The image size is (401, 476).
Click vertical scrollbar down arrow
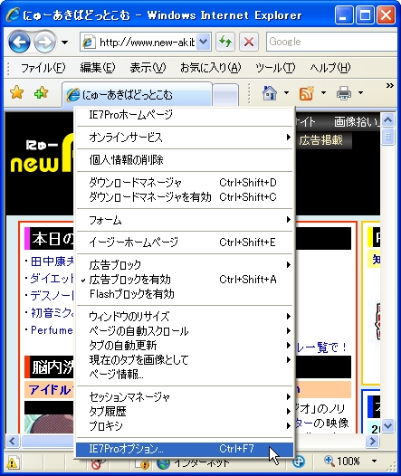pyautogui.click(x=387, y=425)
